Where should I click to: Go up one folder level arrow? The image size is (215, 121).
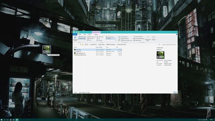tap(80, 45)
